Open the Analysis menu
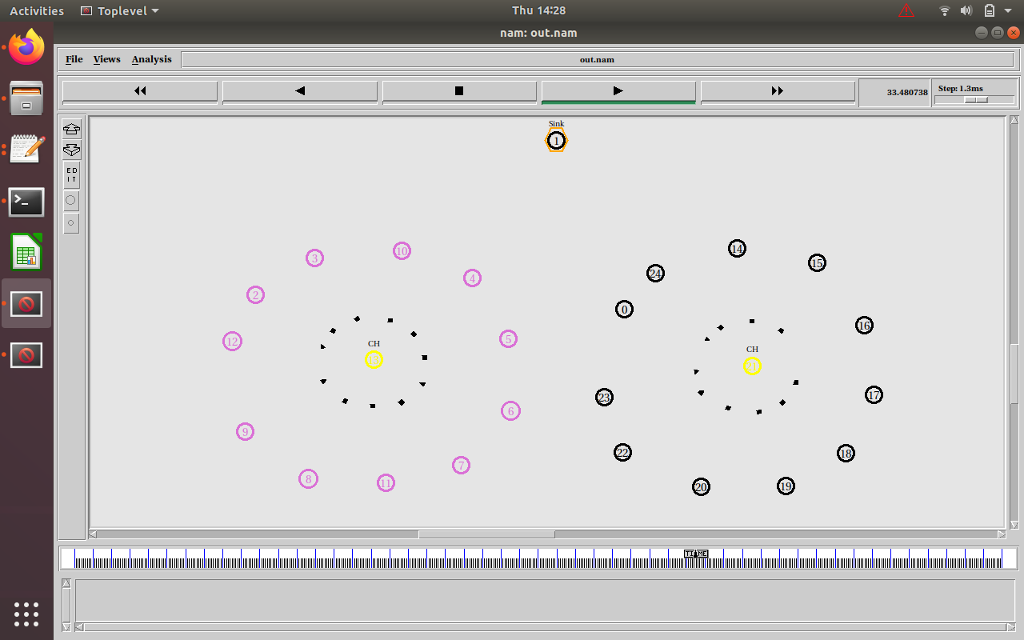The height and width of the screenshot is (640, 1024). point(152,59)
